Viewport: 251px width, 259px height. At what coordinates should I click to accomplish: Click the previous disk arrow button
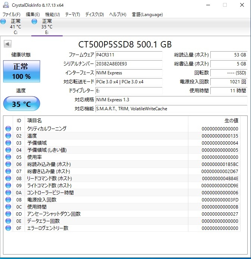point(7,44)
